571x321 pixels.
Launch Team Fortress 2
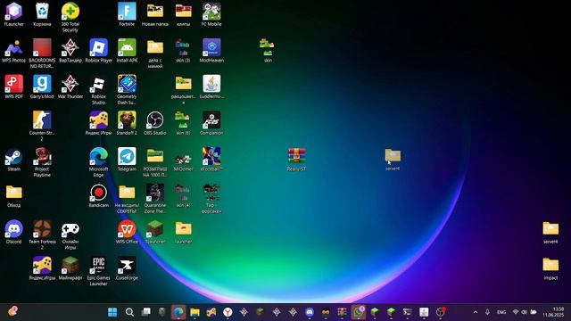pos(42,235)
